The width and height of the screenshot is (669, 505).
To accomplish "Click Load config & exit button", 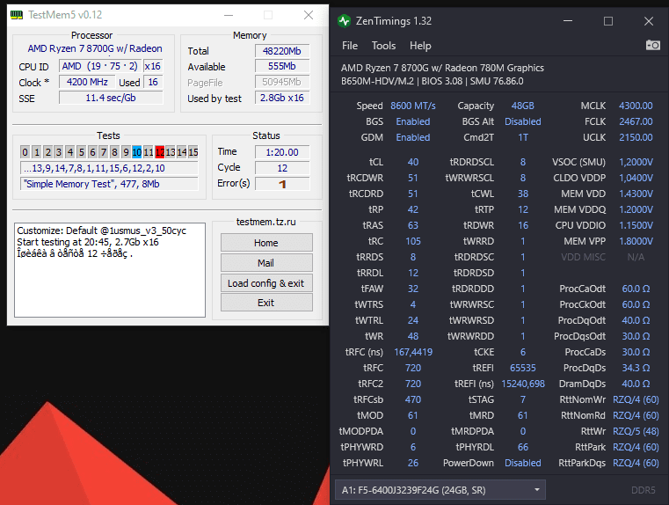I will [x=266, y=283].
